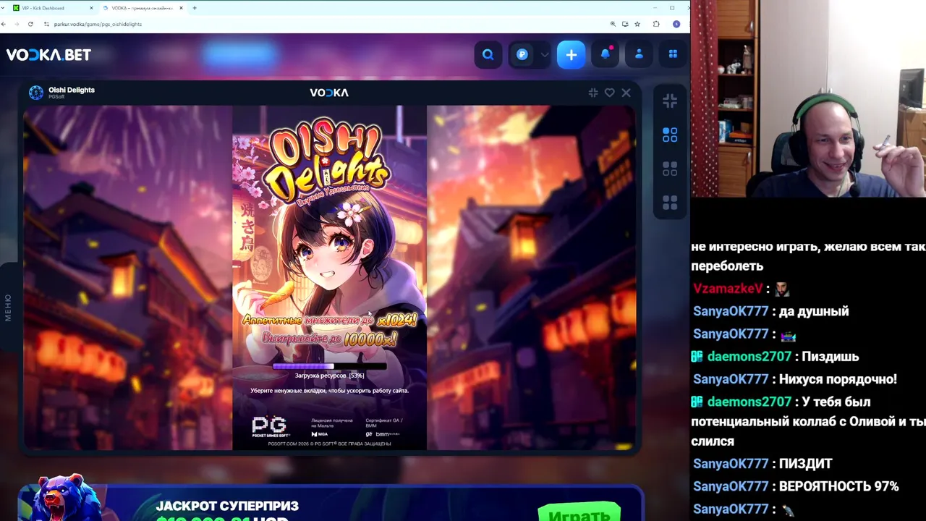The image size is (926, 521).
Task: Bookmark this page with star icon
Action: coord(637,24)
